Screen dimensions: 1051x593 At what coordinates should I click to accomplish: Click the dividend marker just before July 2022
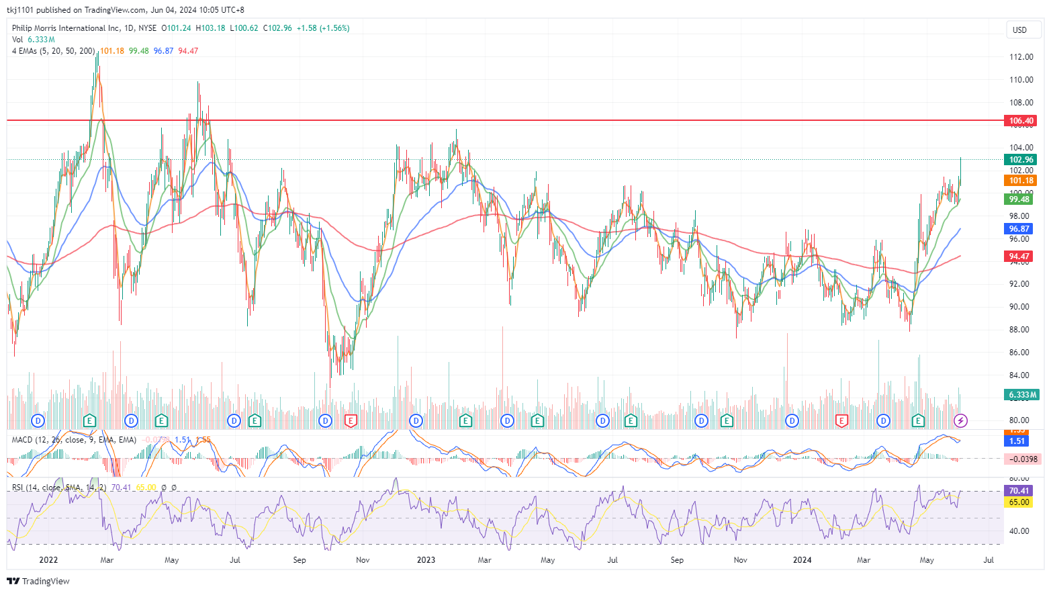tap(234, 421)
